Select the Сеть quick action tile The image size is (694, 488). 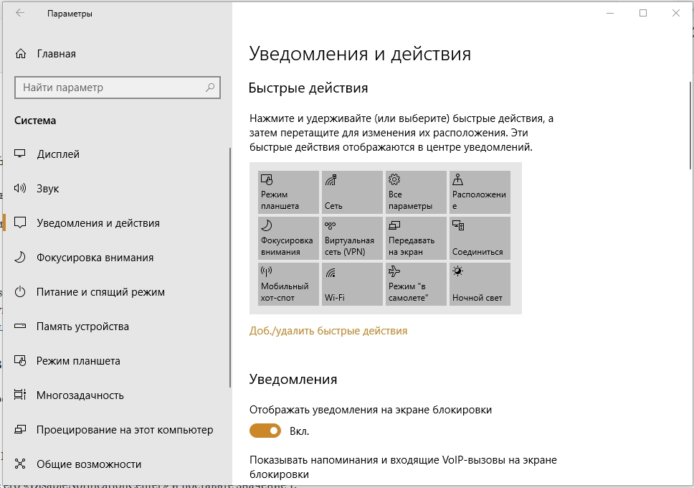pyautogui.click(x=351, y=192)
